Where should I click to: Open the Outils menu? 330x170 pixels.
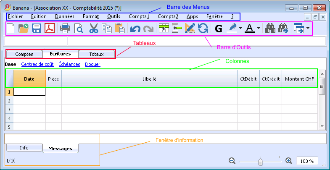[x=114, y=16]
